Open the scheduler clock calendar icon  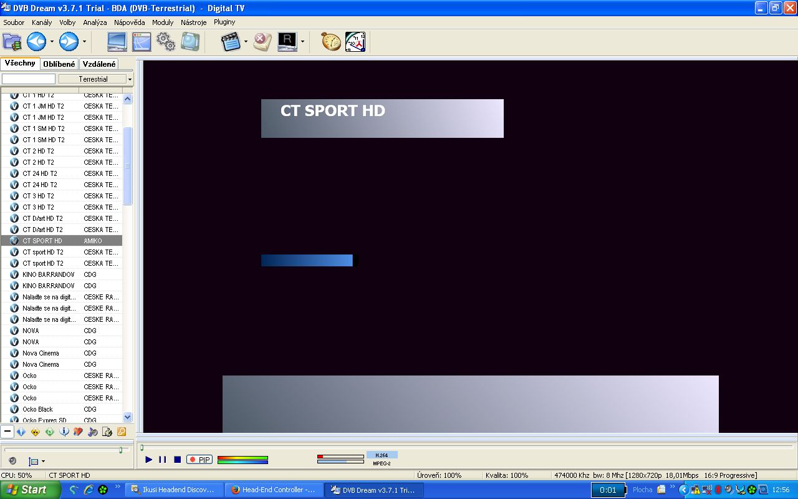coord(355,42)
